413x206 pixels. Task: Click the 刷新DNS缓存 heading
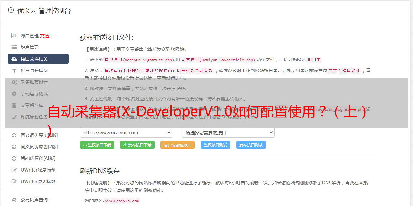[100, 171]
